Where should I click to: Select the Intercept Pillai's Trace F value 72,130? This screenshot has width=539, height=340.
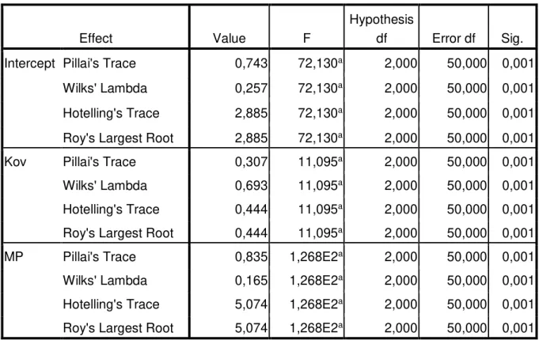[x=320, y=63]
